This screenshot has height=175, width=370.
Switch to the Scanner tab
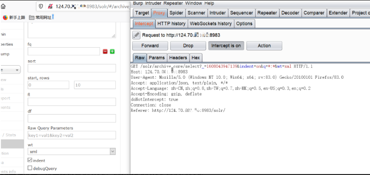click(x=196, y=13)
